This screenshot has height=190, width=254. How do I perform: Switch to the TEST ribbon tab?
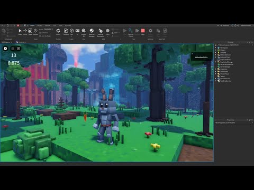tap(55, 25)
